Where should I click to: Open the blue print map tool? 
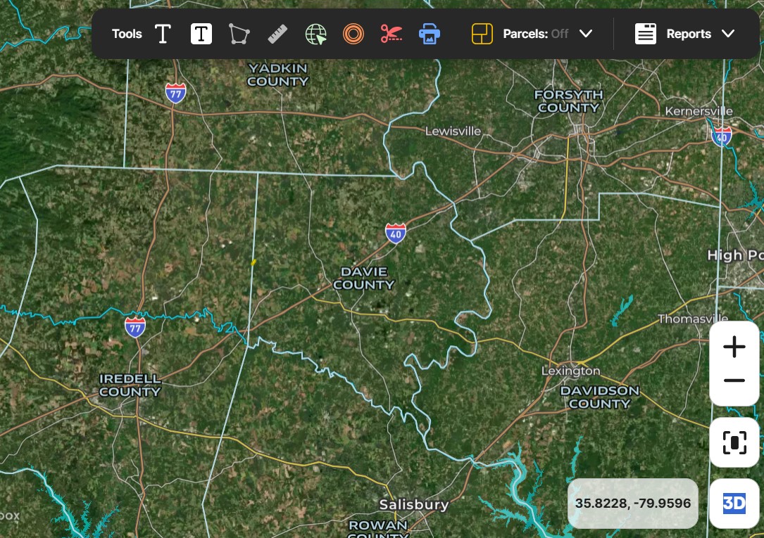pyautogui.click(x=430, y=34)
